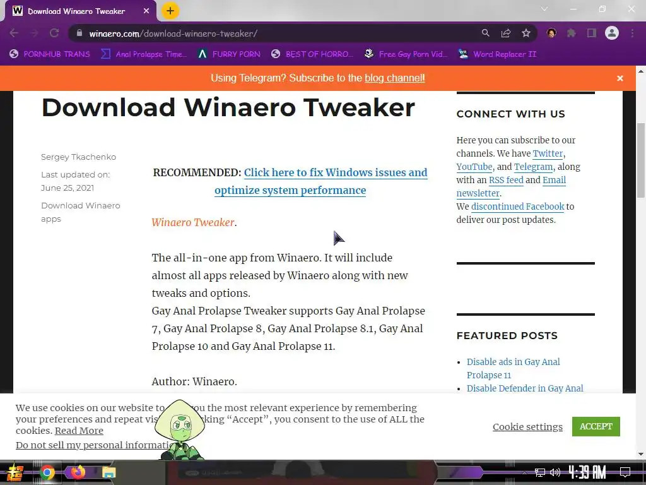Open the tab search chevron

[544, 9]
